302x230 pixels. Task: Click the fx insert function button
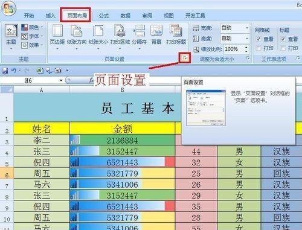[x=91, y=80]
